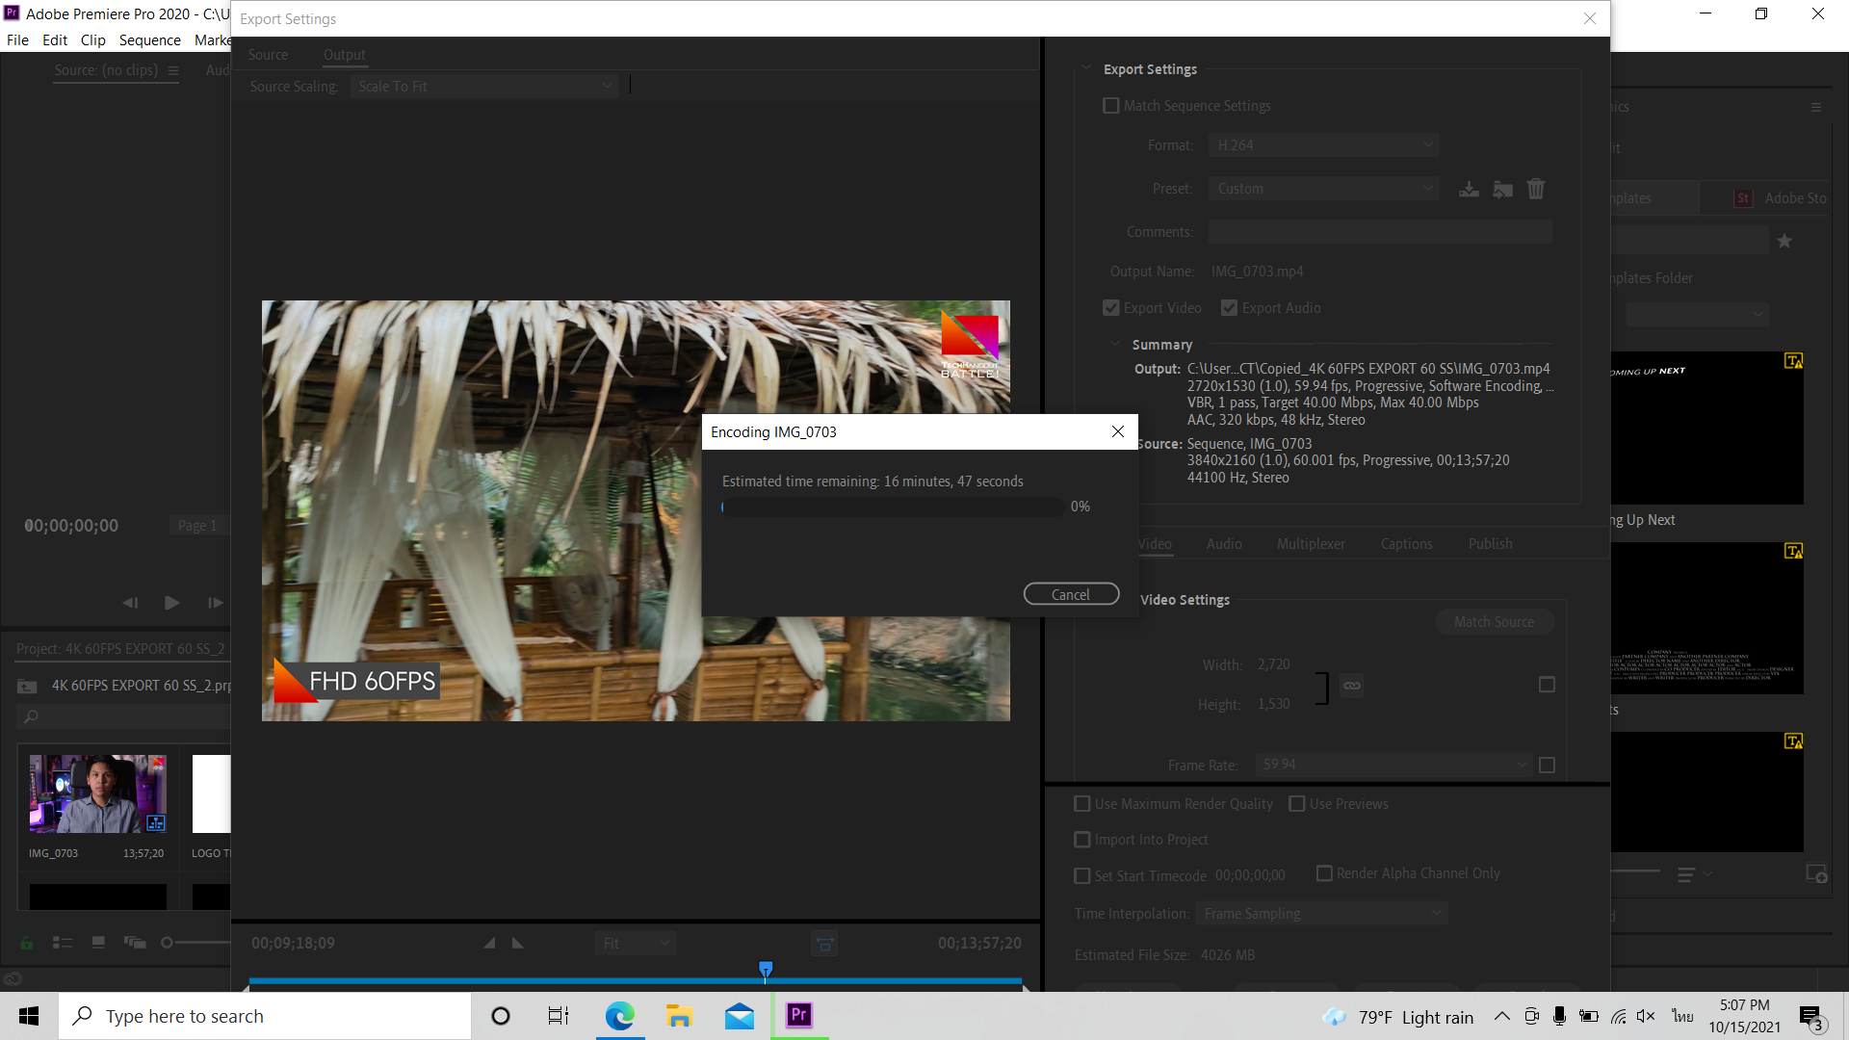
Task: Click the project lock icon
Action: click(27, 943)
